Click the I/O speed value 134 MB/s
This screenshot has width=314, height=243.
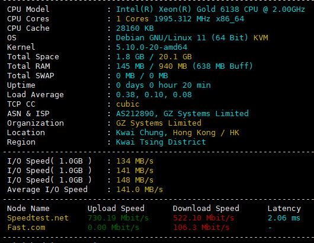tap(134, 161)
